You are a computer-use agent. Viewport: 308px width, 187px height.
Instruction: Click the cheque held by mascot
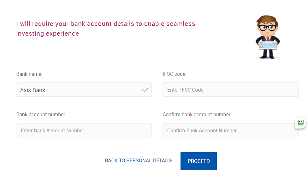tap(268, 45)
